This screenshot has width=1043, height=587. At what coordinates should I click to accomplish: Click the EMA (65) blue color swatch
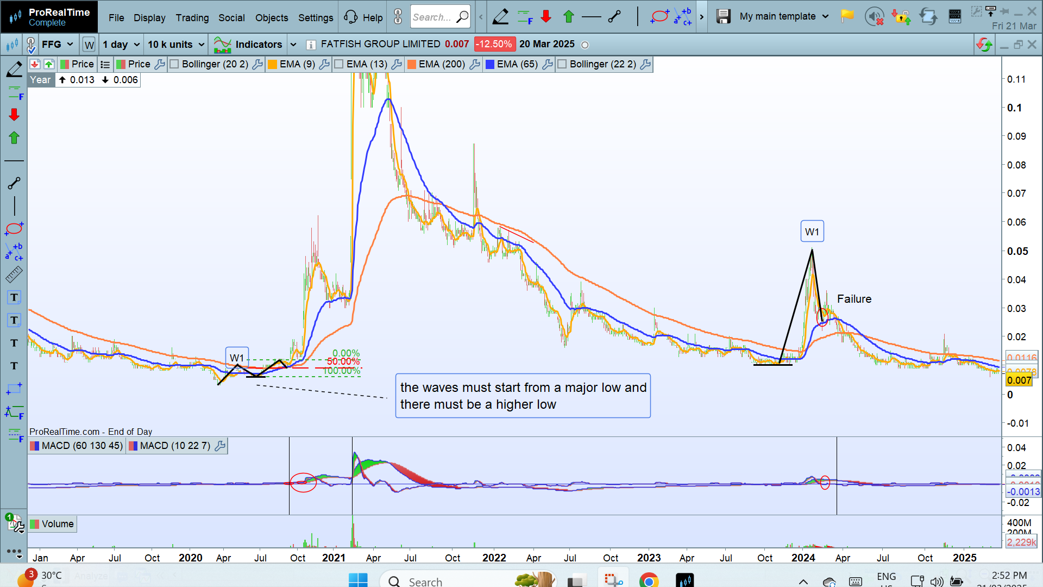tap(490, 64)
